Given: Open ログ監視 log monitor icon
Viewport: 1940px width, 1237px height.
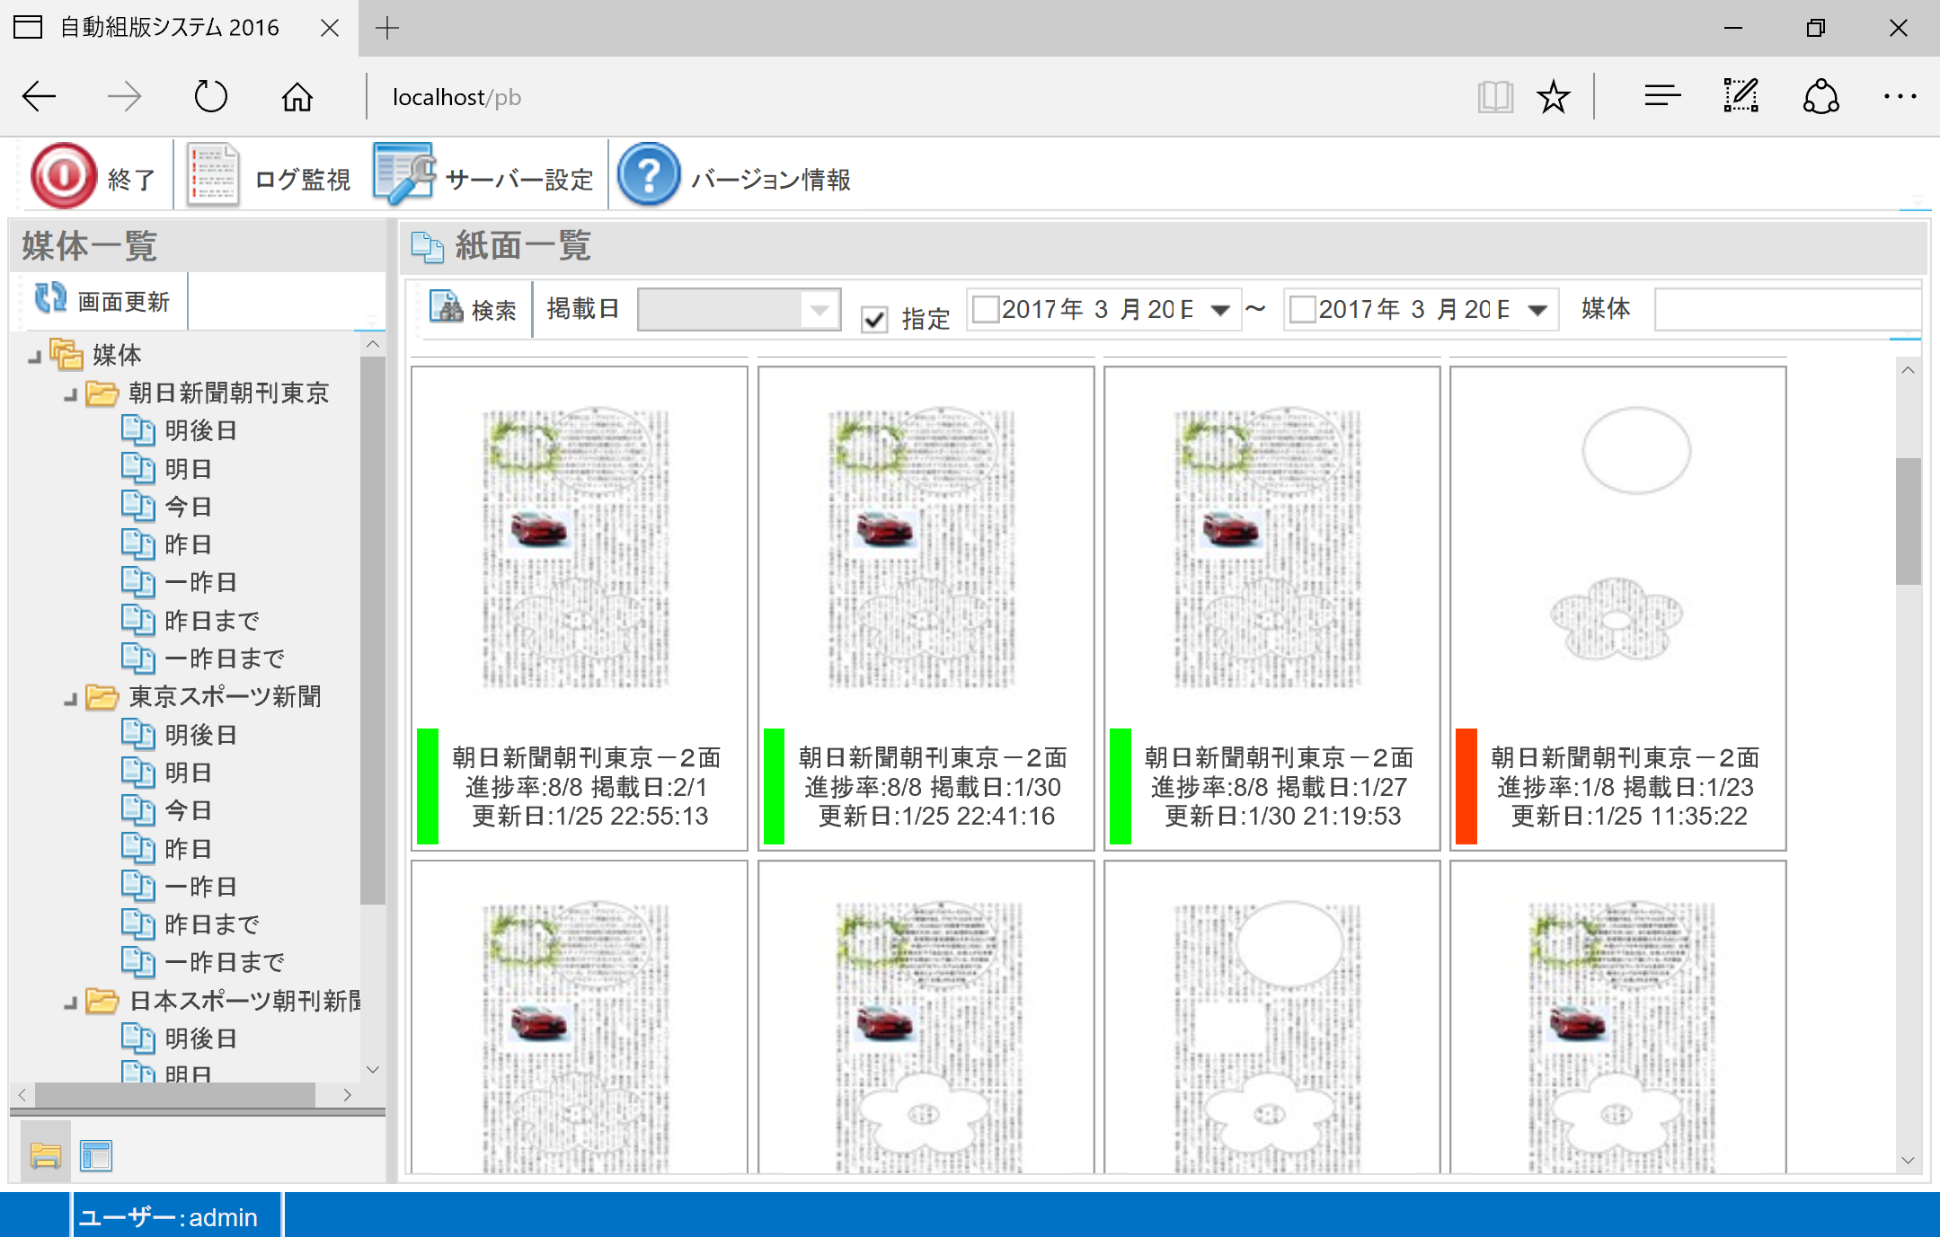Looking at the screenshot, I should 213,176.
